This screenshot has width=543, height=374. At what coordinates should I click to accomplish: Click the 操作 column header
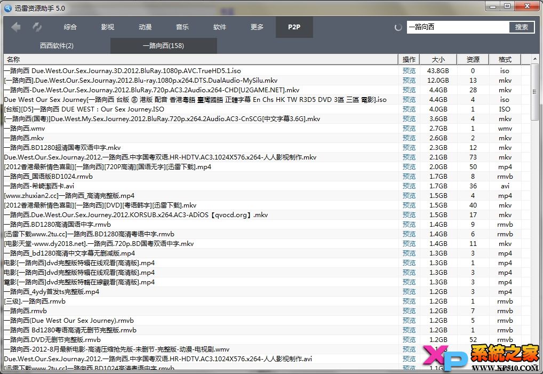tap(409, 60)
